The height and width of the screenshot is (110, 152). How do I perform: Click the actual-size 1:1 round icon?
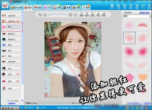tap(75, 15)
